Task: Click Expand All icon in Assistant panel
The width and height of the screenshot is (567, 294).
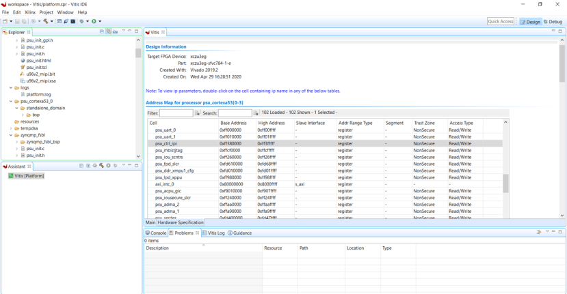Action: 88,166
